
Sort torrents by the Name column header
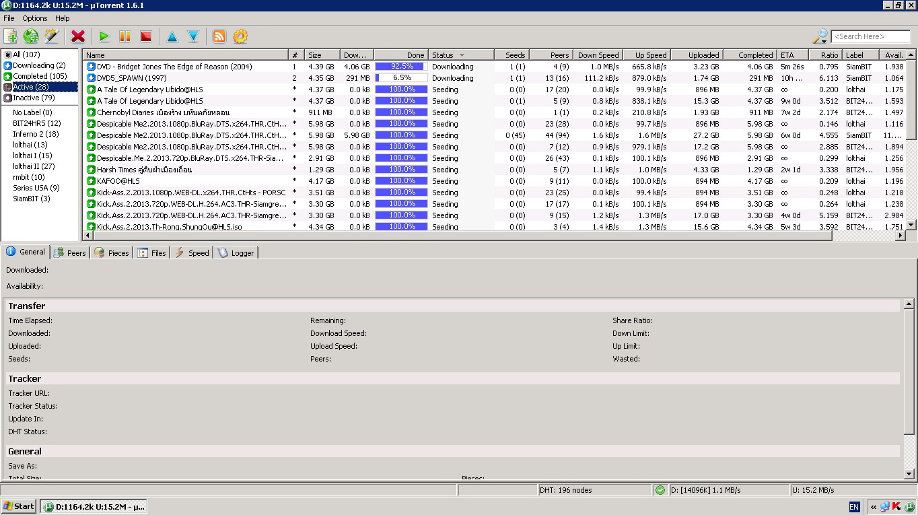click(x=185, y=55)
